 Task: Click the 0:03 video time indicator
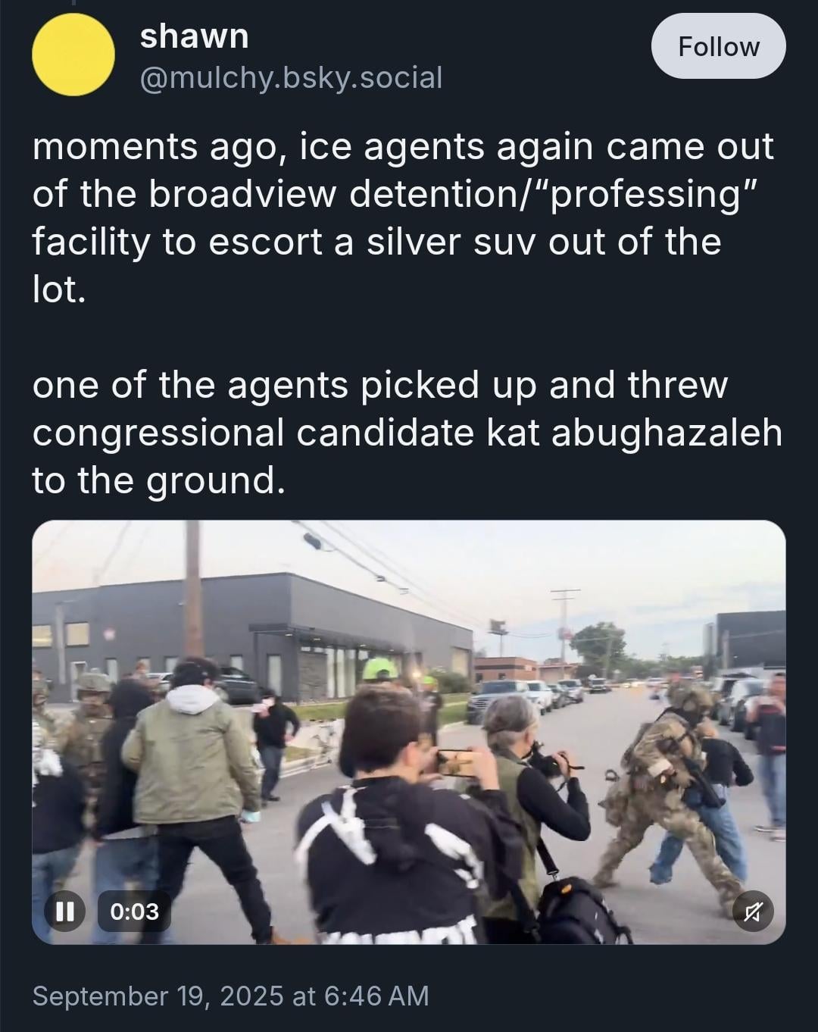click(135, 910)
